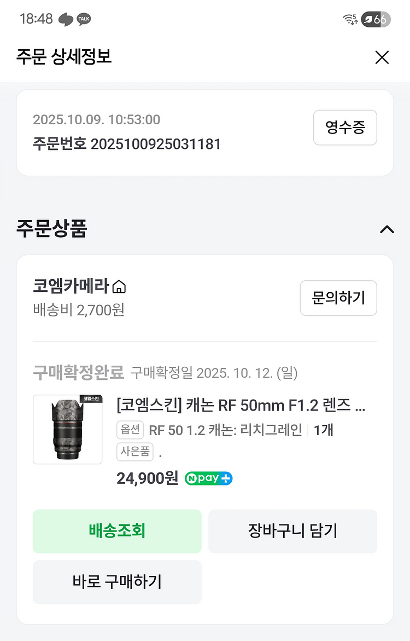The width and height of the screenshot is (410, 641).
Task: Close the order details page
Action: [x=382, y=57]
